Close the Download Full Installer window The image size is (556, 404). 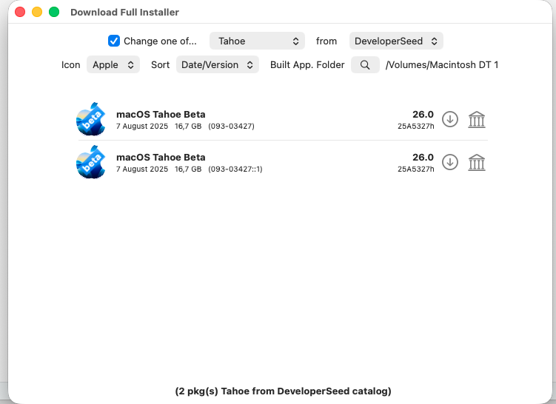pyautogui.click(x=20, y=12)
